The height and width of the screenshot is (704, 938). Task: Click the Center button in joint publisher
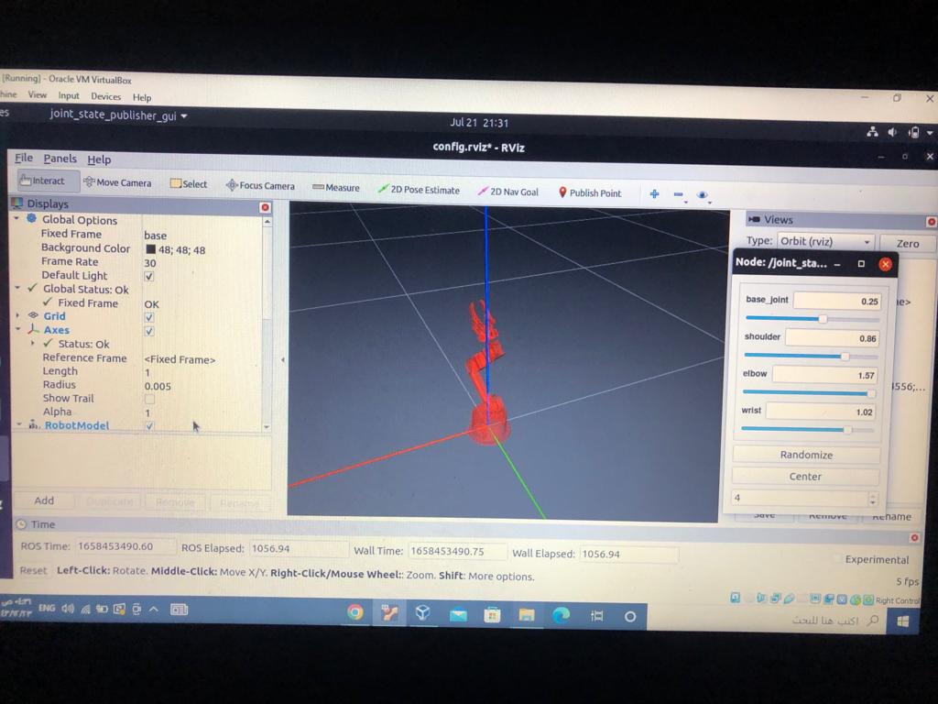(x=805, y=476)
